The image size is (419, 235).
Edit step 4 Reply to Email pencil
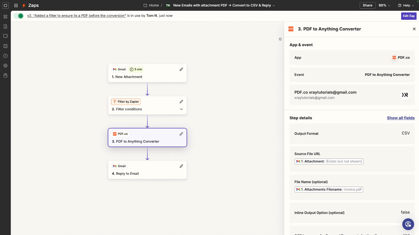pyautogui.click(x=181, y=166)
